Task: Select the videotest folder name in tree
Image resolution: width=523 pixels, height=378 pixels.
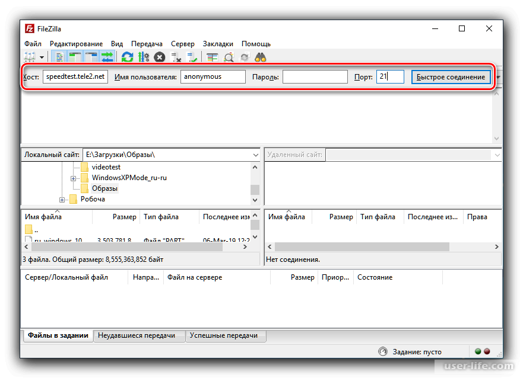Action: [106, 166]
